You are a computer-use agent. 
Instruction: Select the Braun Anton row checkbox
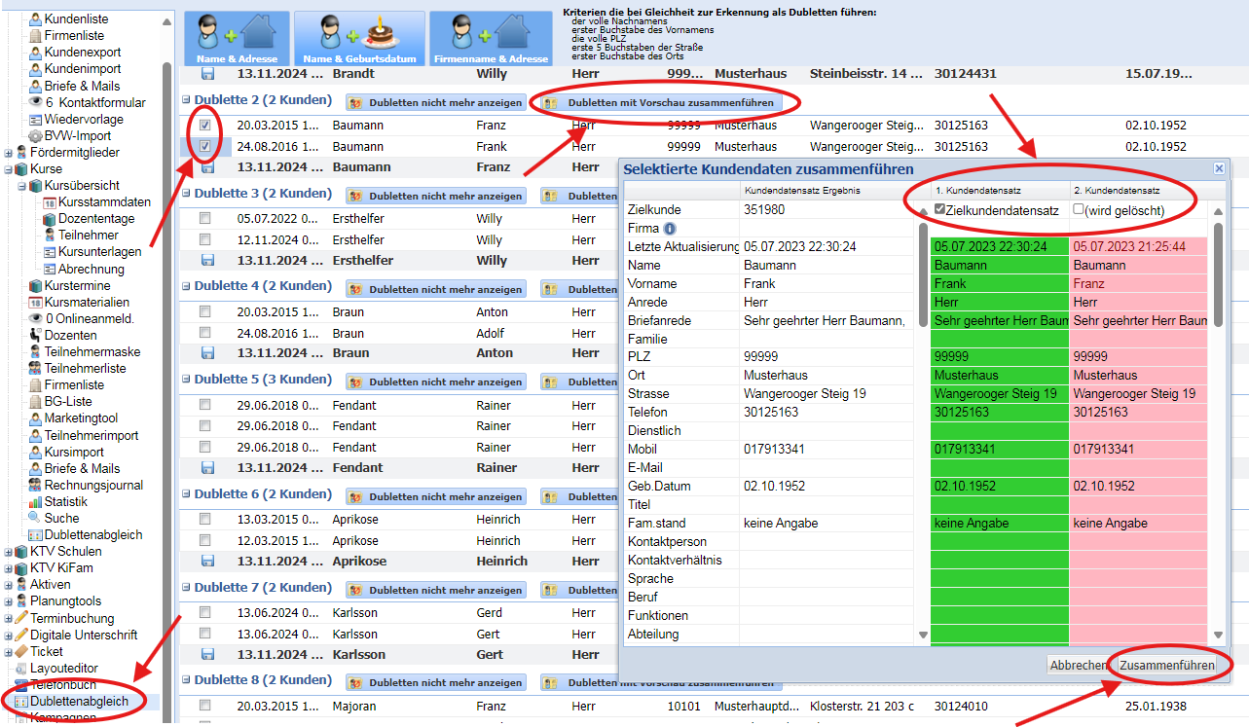click(205, 312)
